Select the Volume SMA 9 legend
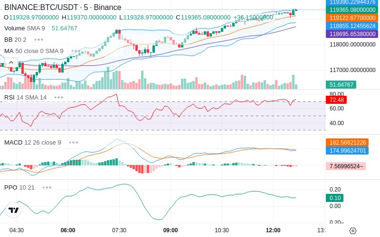The image size is (380, 237). 25,28
